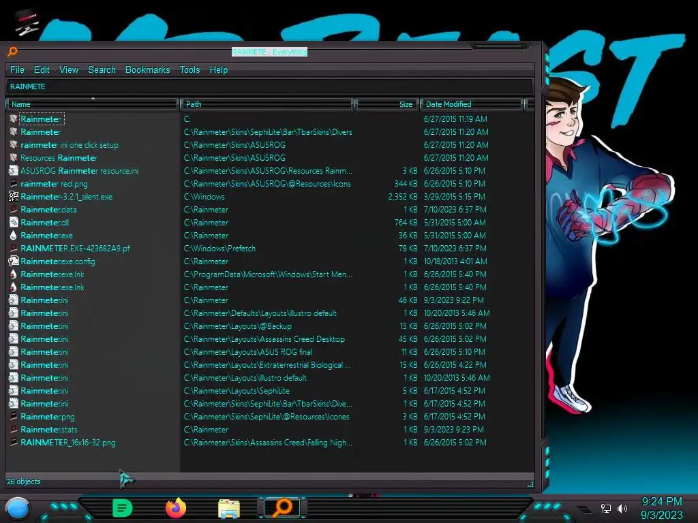
Task: Click icon of Rainmeter.exe.config
Action: tap(14, 261)
